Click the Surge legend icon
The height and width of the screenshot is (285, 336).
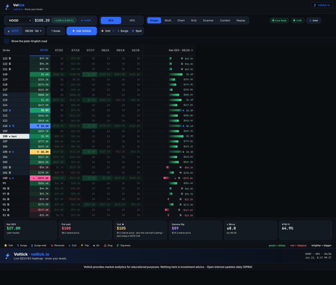pyautogui.click(x=18, y=245)
